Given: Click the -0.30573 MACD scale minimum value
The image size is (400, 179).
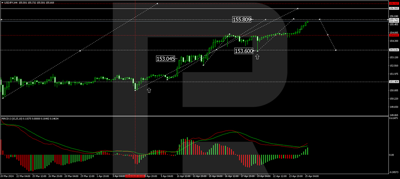Looking at the screenshot, I should point(394,172).
